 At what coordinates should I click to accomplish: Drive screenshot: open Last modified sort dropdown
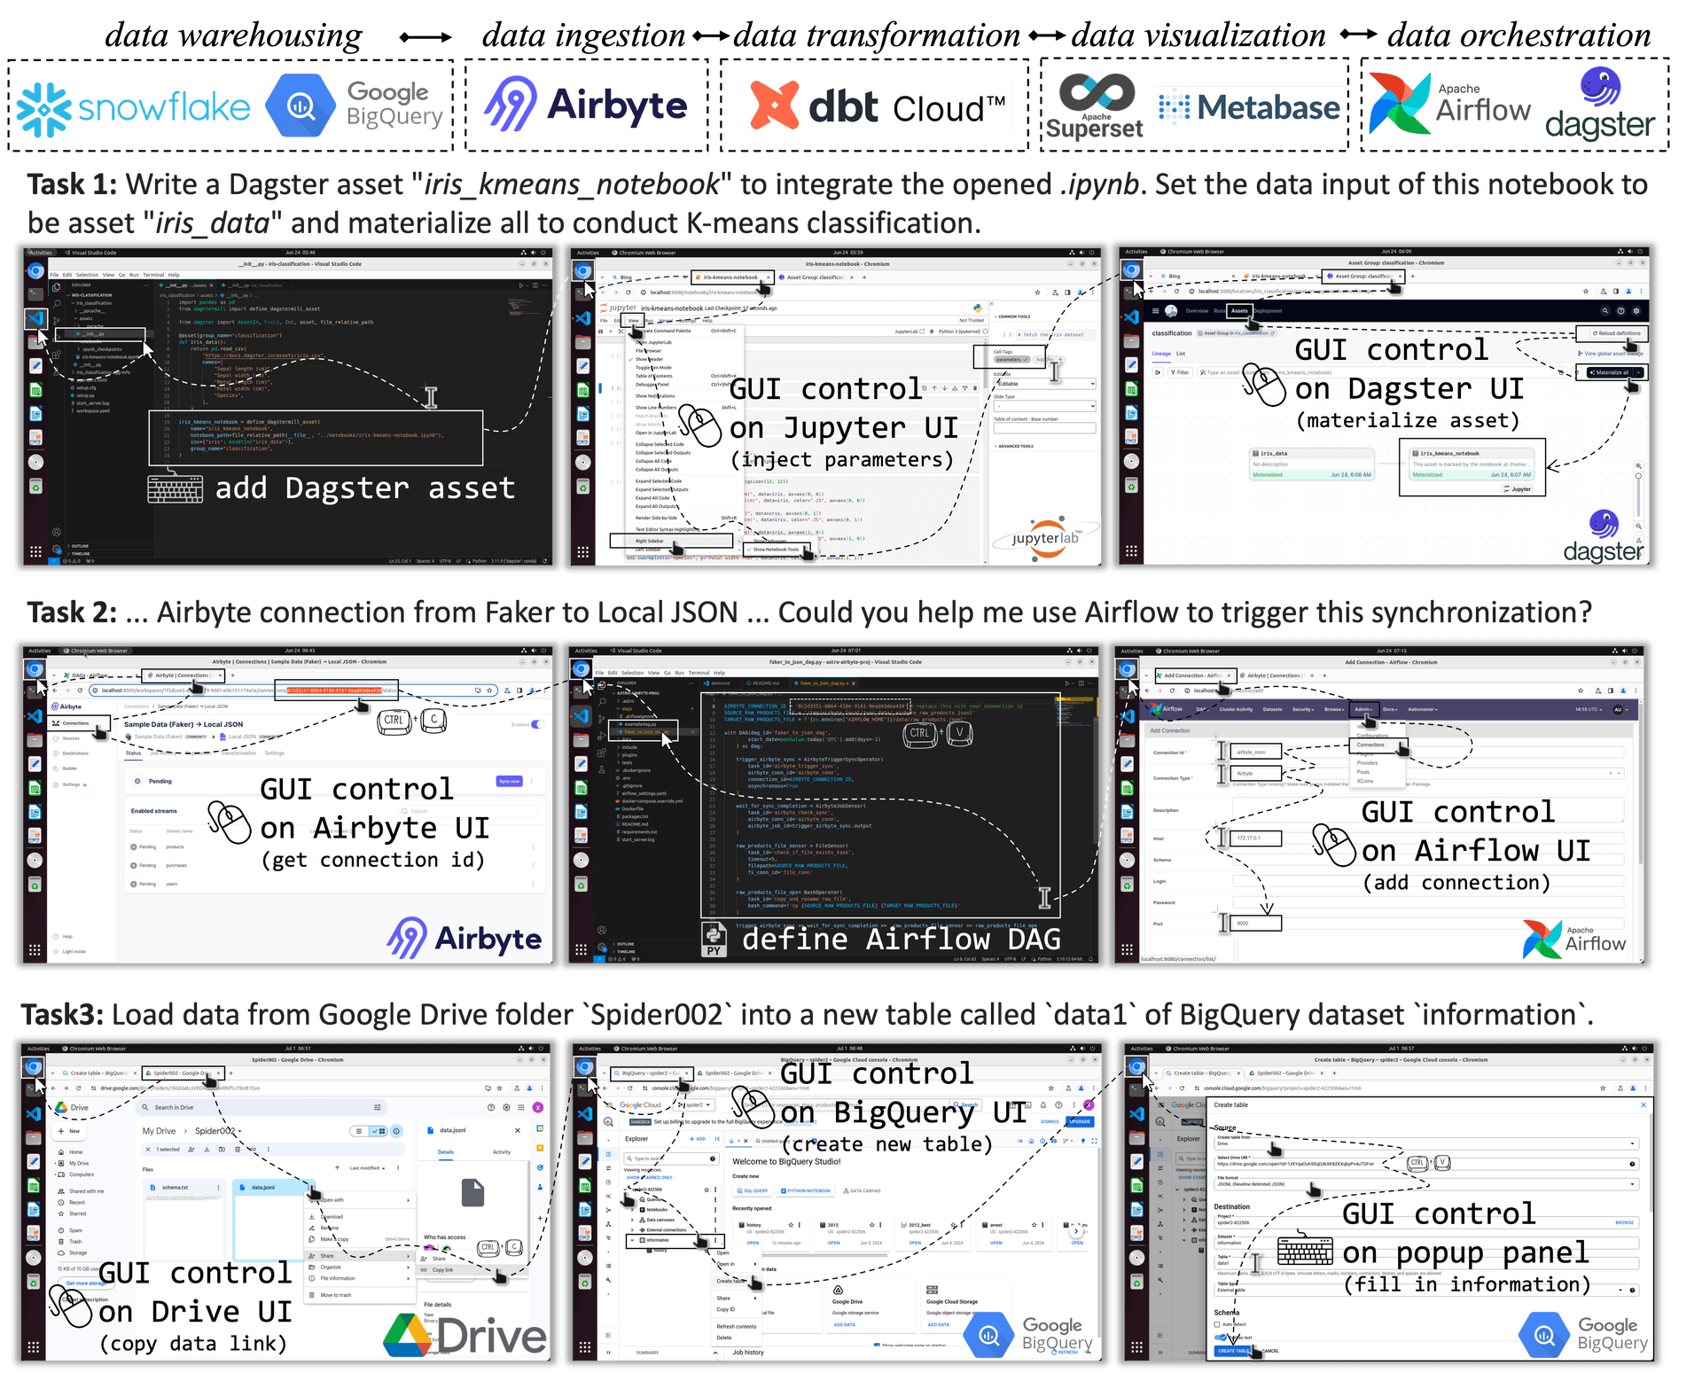pos(367,1168)
